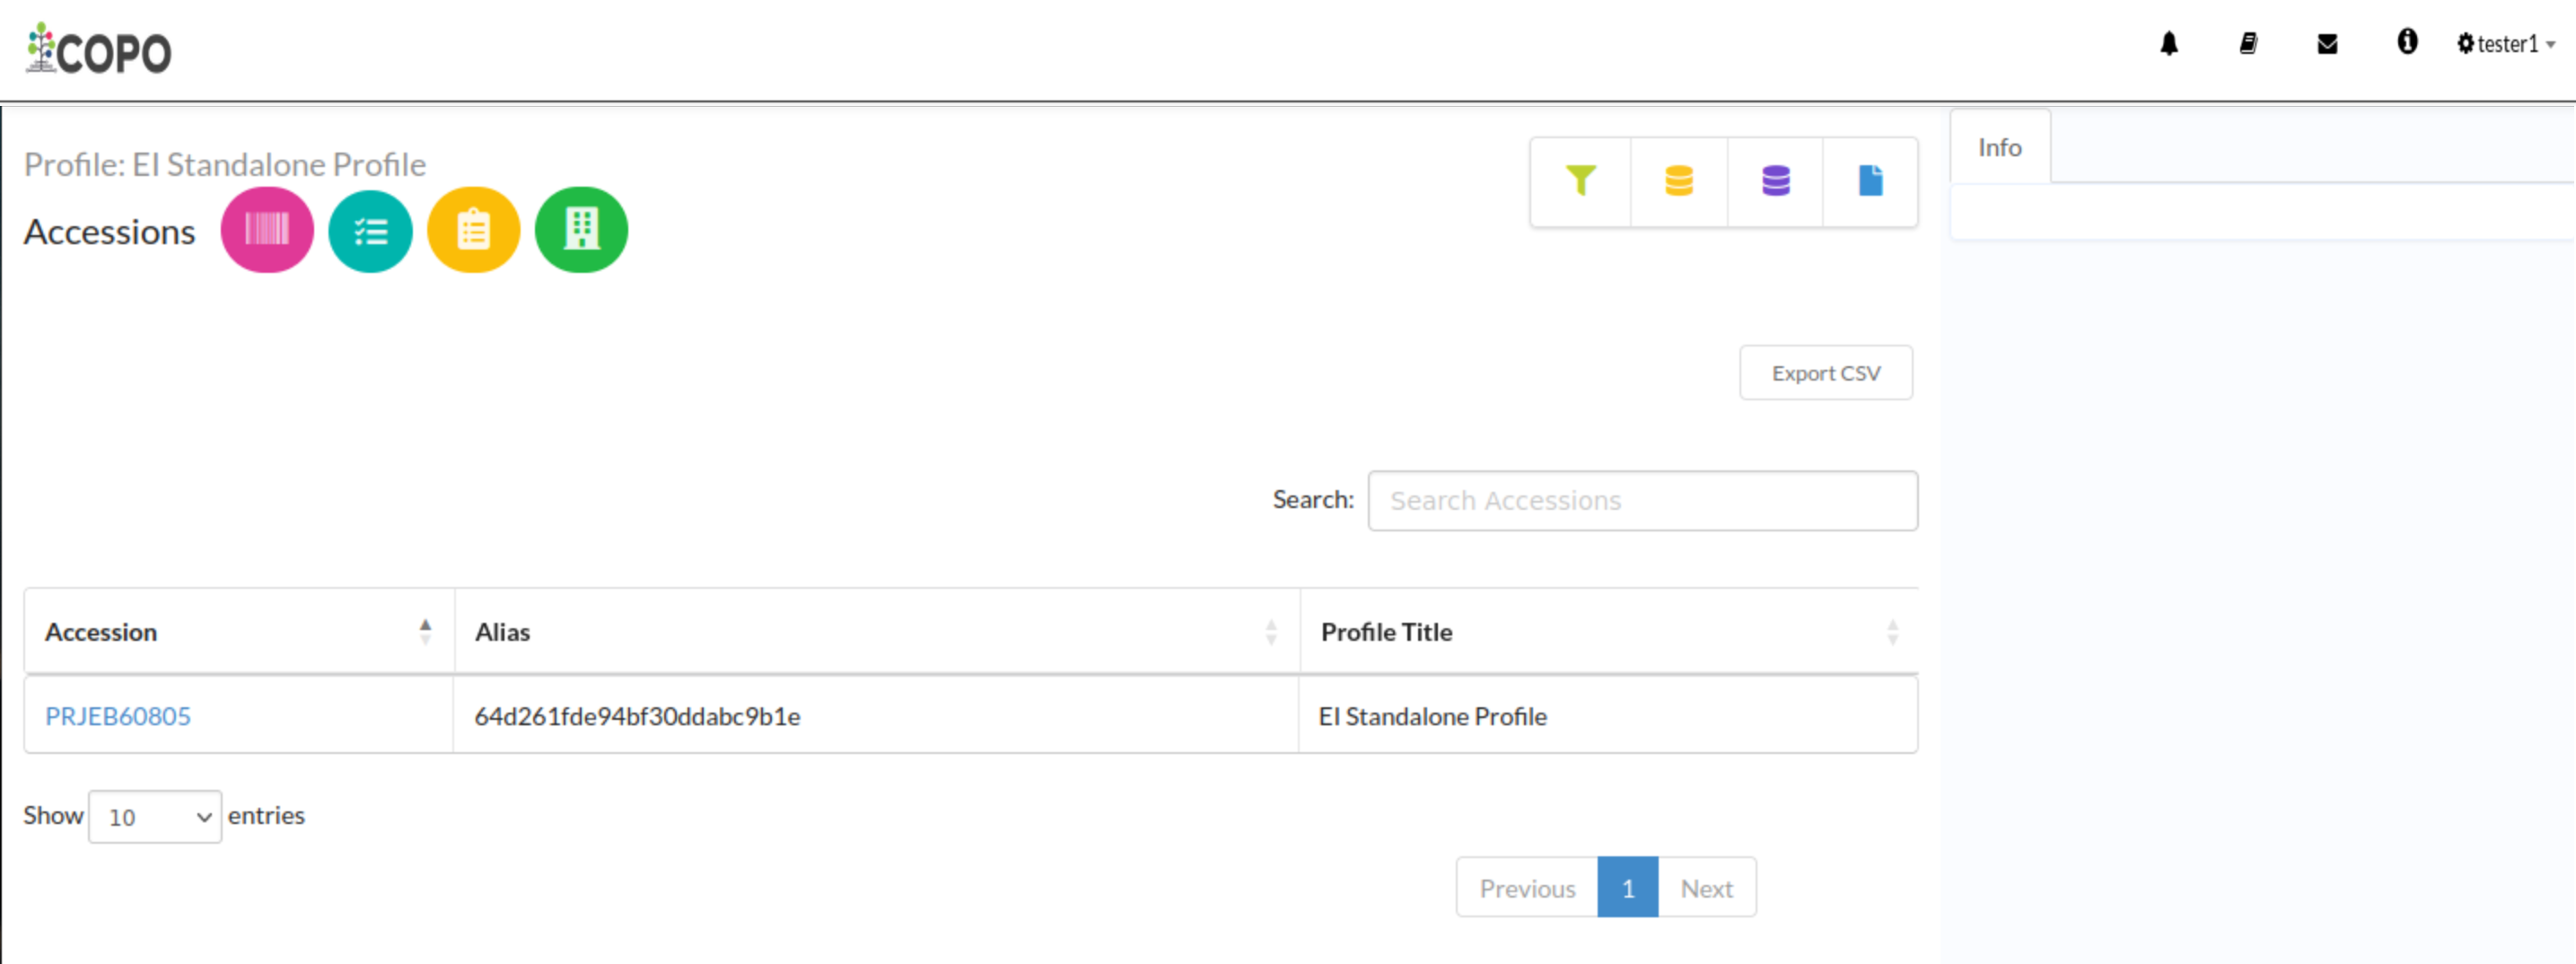
Task: Open the notifications bell
Action: coord(2168,44)
